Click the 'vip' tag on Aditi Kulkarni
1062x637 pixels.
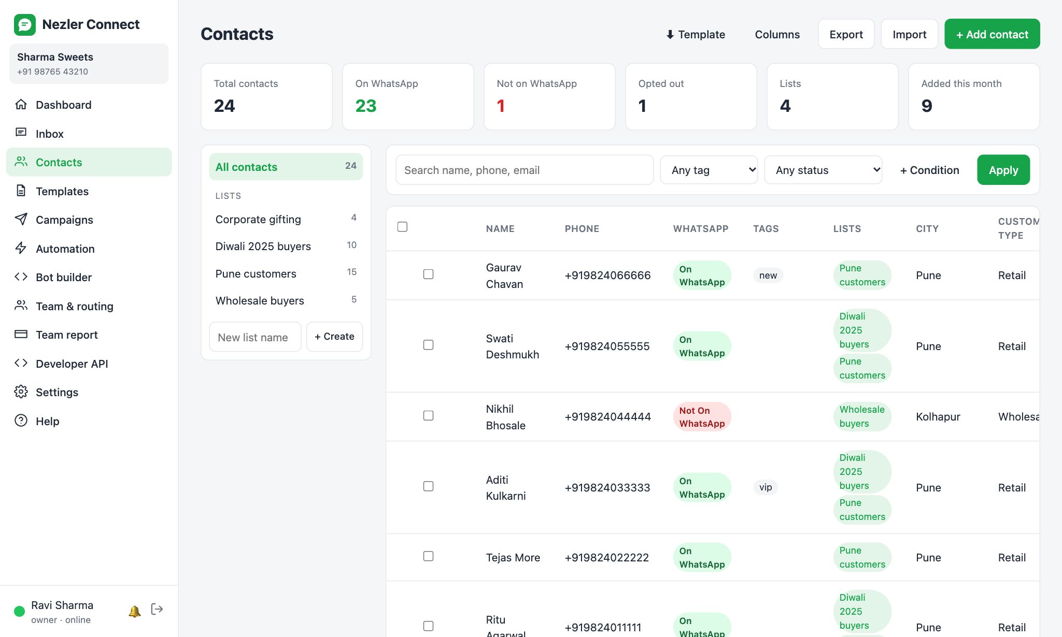766,487
